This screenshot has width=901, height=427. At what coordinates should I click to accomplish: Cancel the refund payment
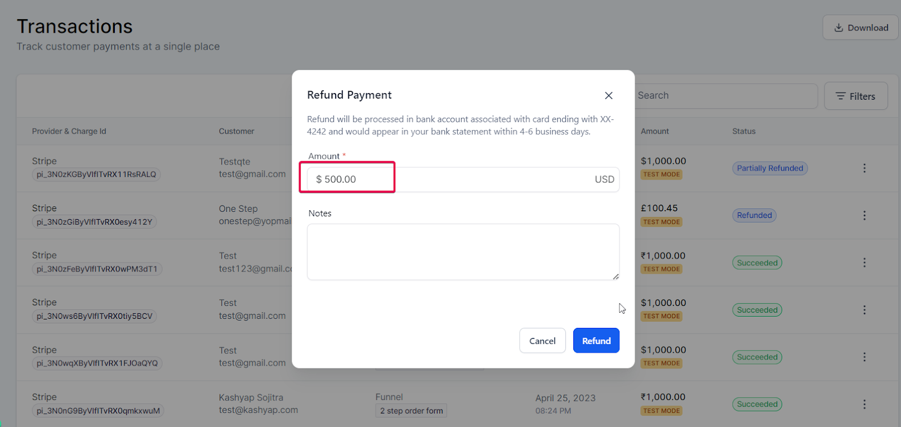pos(542,341)
